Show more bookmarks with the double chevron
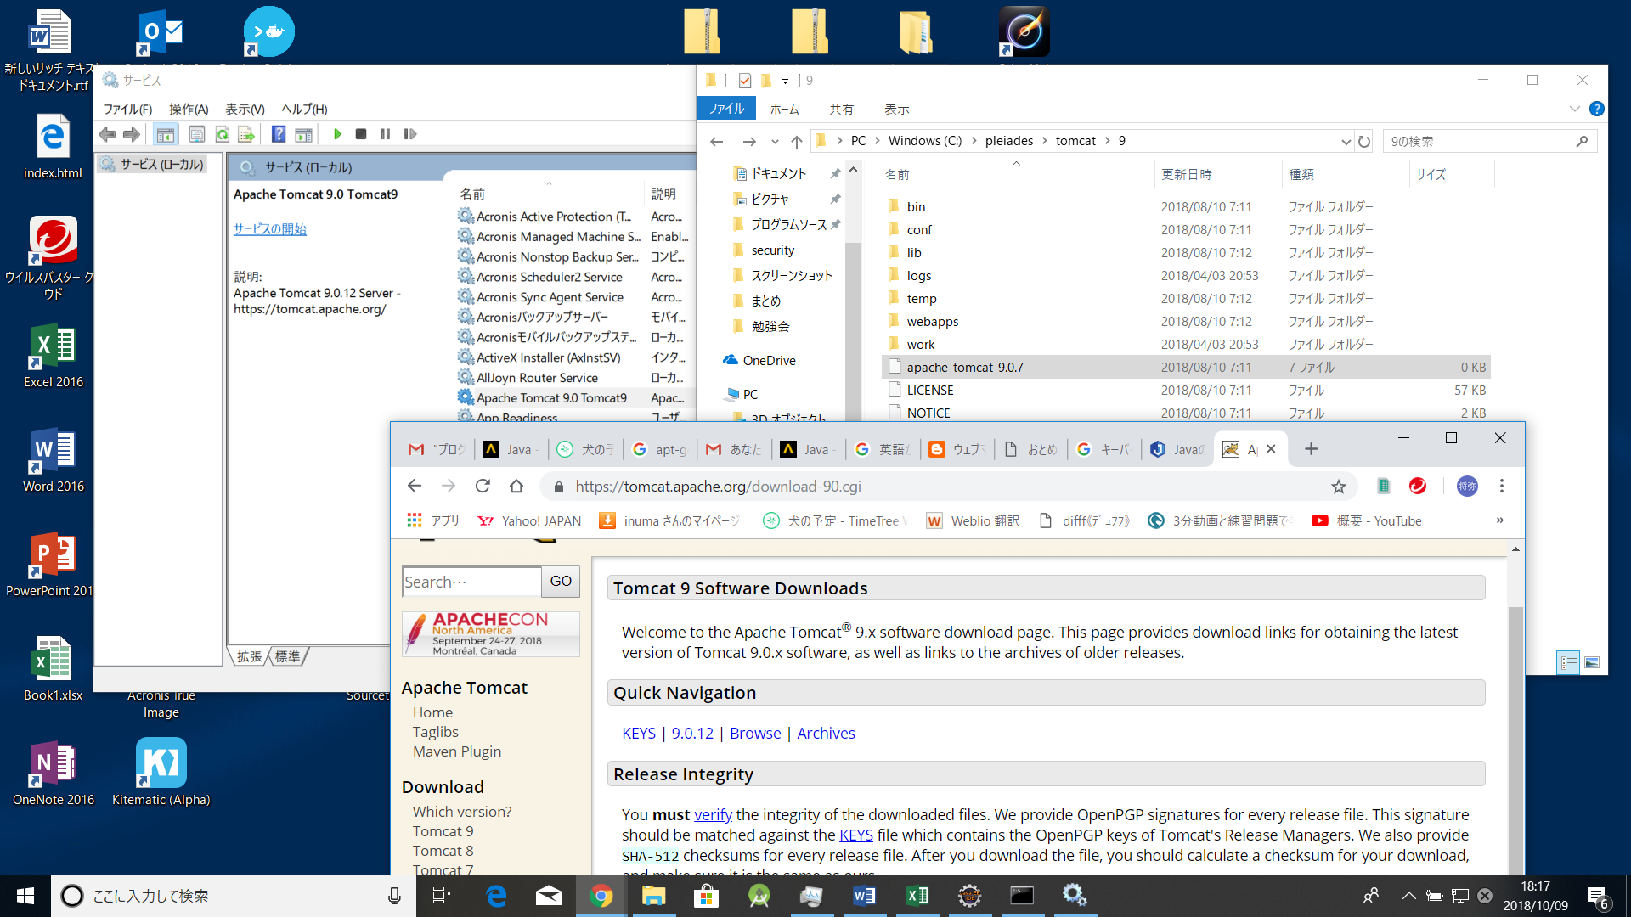Image resolution: width=1631 pixels, height=917 pixels. click(x=1499, y=520)
